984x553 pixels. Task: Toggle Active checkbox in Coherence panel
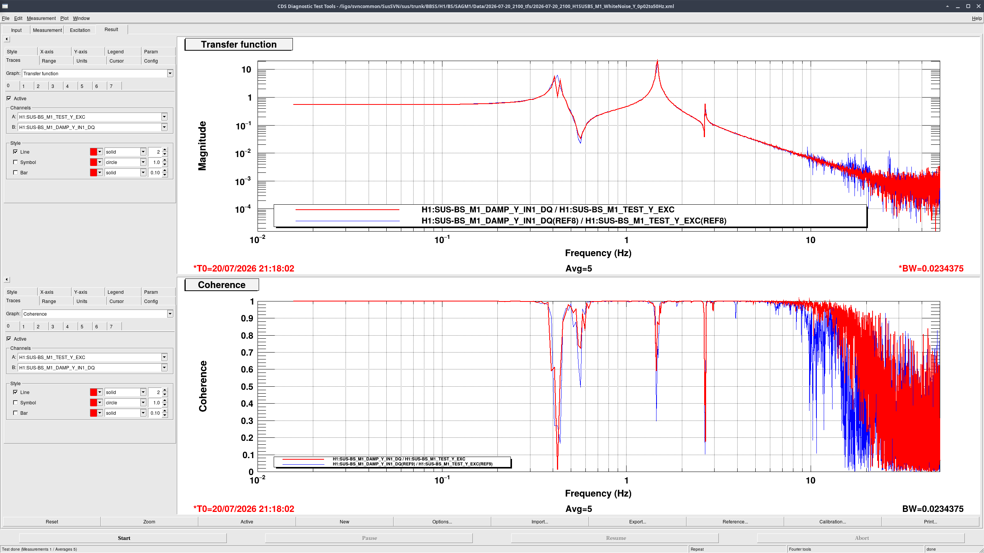point(9,339)
